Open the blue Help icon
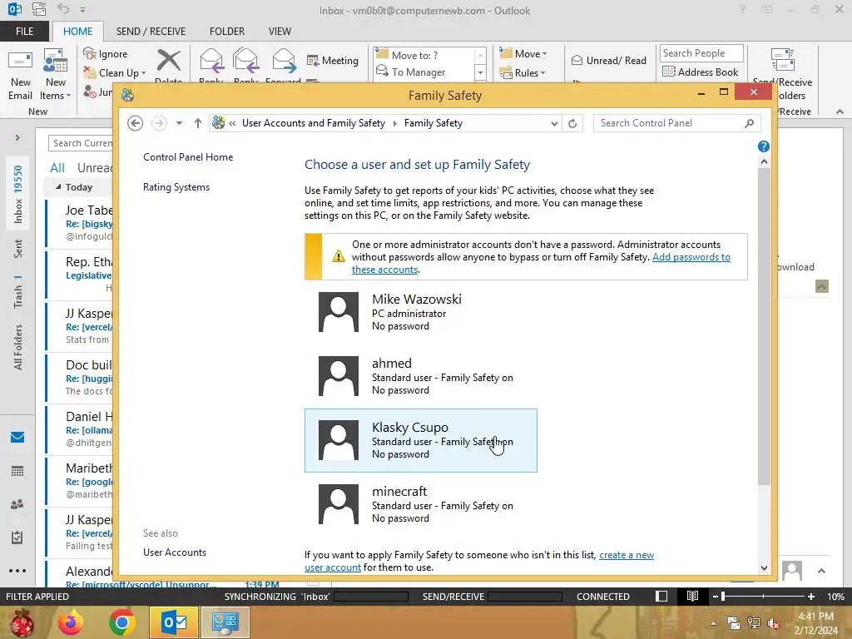 764,146
